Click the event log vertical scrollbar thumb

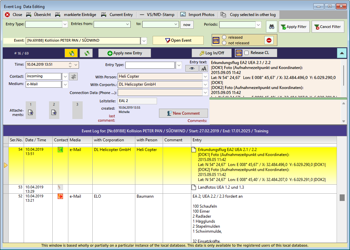point(342,198)
